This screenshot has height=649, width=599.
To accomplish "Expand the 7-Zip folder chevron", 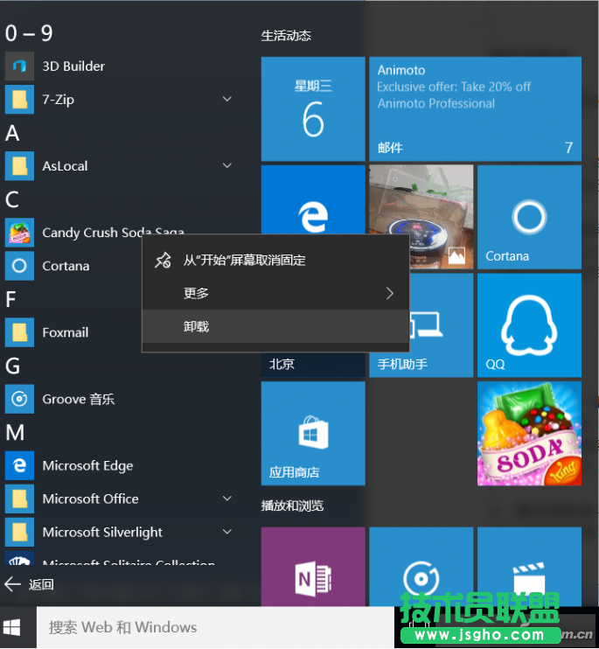I will click(x=227, y=100).
